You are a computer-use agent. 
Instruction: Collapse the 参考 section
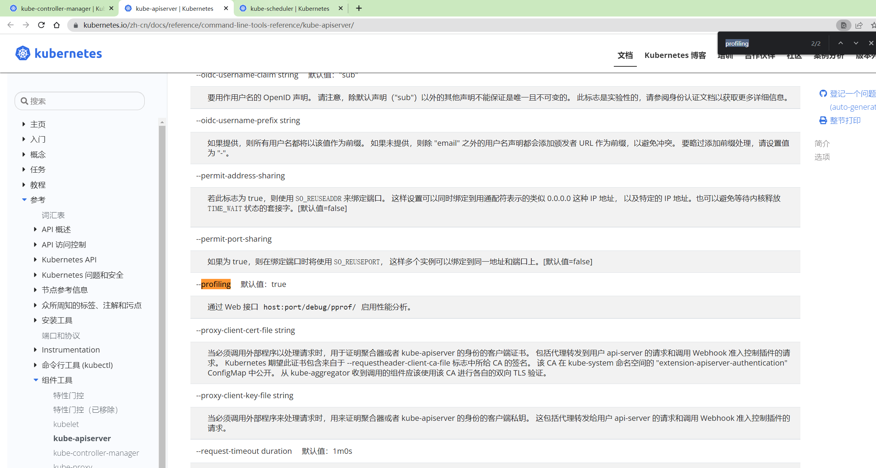tap(24, 199)
